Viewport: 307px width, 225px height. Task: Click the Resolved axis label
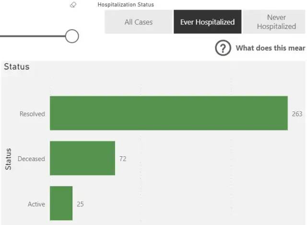32,114
